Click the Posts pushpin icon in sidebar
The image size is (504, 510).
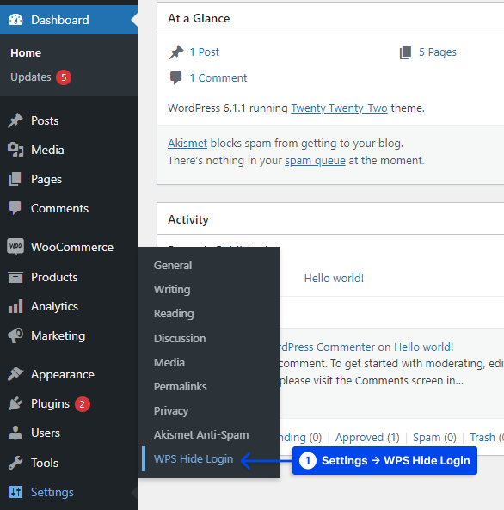click(x=15, y=120)
